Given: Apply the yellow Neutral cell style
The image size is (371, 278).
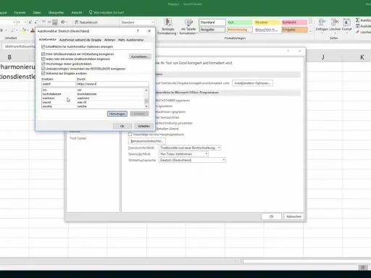Looking at the screenshot, I should click(x=267, y=22).
